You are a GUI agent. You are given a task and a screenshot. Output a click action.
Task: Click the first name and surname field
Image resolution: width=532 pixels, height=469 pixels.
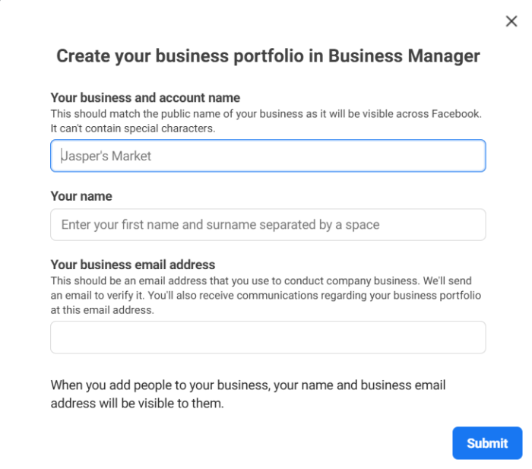tap(268, 225)
